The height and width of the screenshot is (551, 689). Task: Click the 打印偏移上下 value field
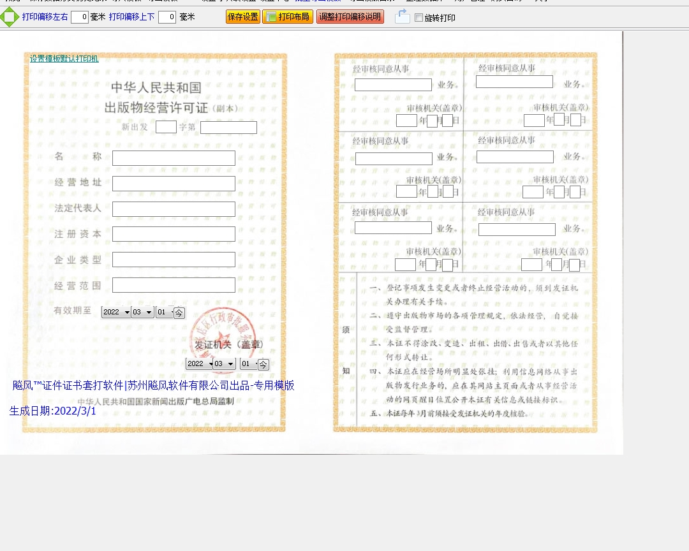point(167,17)
